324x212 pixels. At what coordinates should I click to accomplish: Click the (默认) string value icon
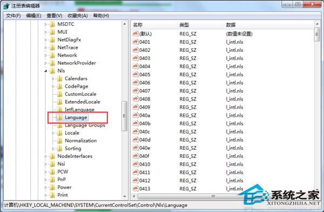pos(136,34)
